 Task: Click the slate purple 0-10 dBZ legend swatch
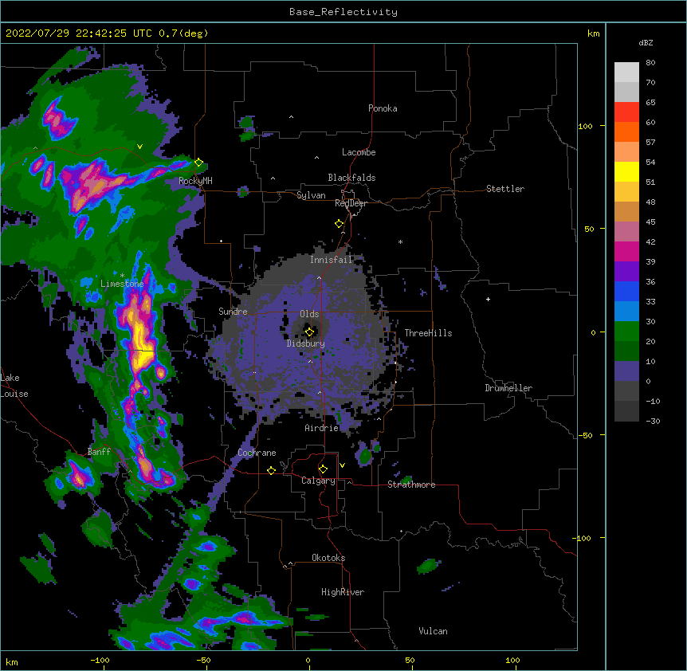pos(626,371)
